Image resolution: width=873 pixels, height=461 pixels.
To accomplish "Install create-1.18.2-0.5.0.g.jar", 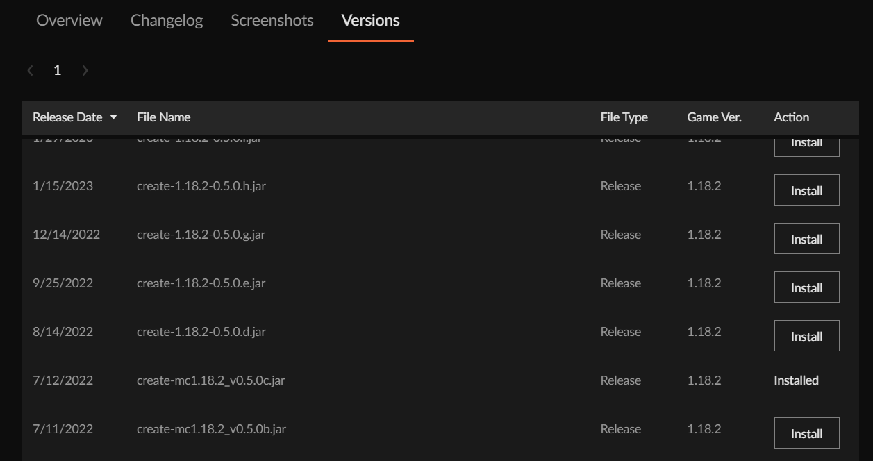I will coord(806,239).
